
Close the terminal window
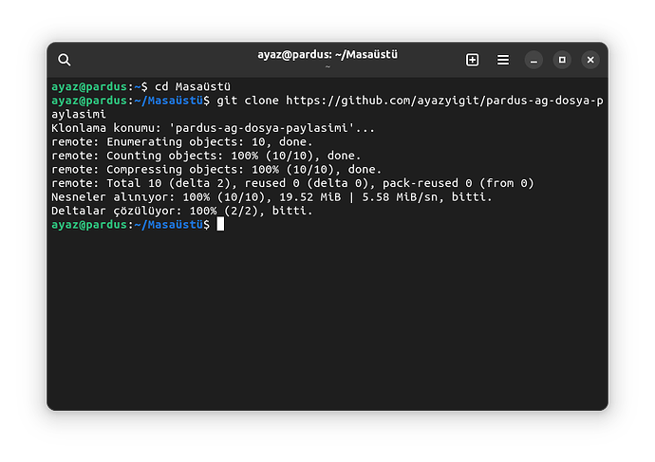click(590, 60)
